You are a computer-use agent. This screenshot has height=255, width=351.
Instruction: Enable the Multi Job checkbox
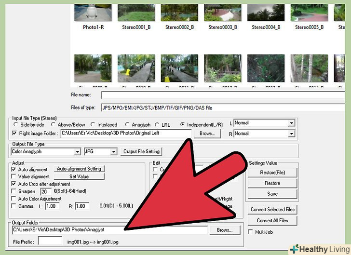tap(250, 232)
